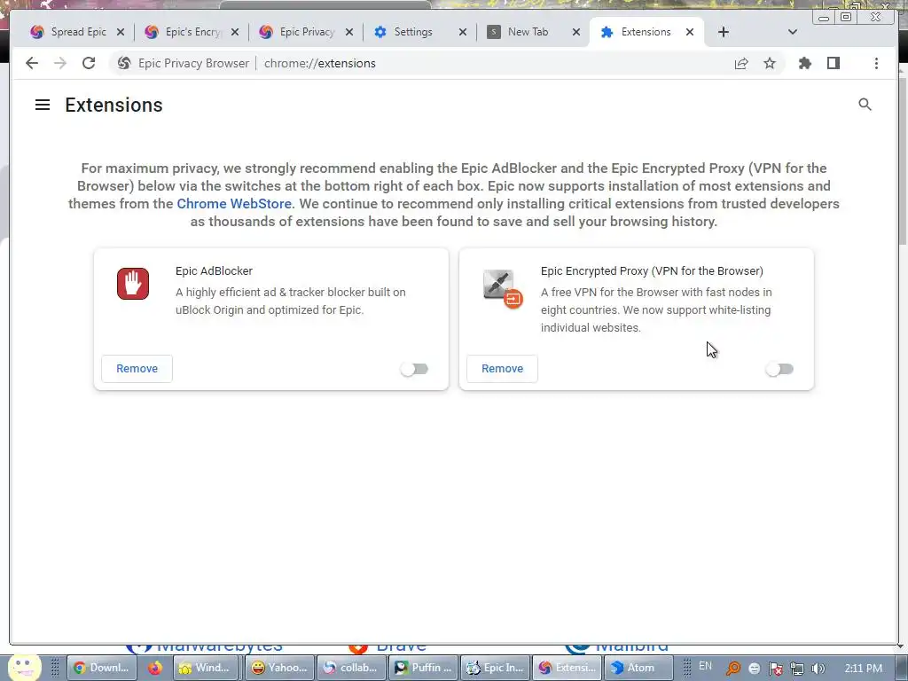908x681 pixels.
Task: Open the three-dot browser menu
Action: click(x=876, y=63)
